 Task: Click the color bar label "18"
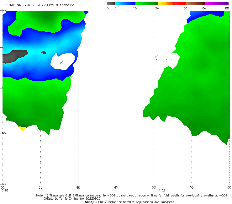[135, 8]
